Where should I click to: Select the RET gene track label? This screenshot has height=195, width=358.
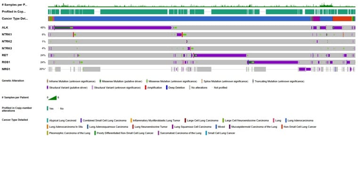pyautogui.click(x=5, y=55)
